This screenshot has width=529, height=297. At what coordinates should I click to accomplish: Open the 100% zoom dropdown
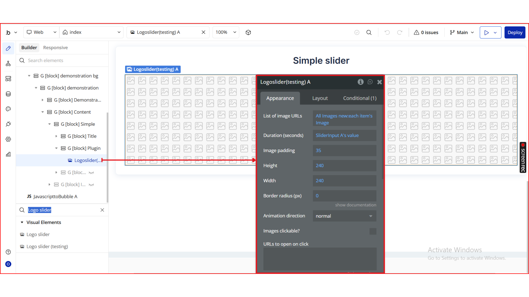226,32
